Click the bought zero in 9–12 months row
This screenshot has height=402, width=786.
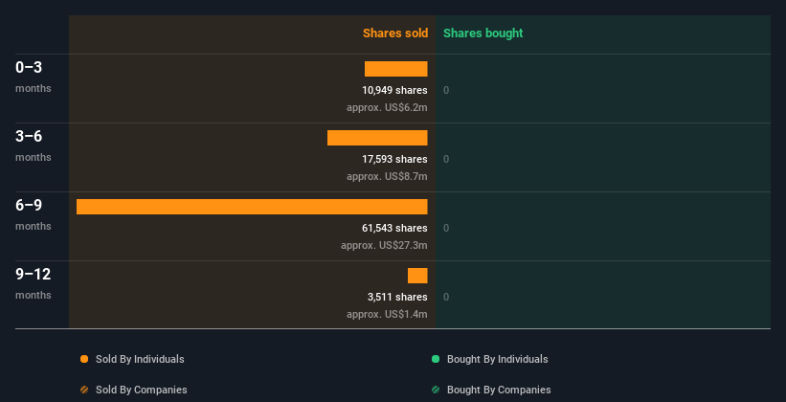pos(446,297)
